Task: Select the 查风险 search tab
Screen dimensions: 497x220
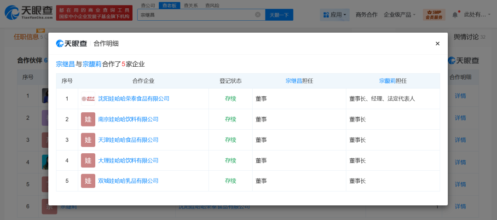Action: [211, 6]
